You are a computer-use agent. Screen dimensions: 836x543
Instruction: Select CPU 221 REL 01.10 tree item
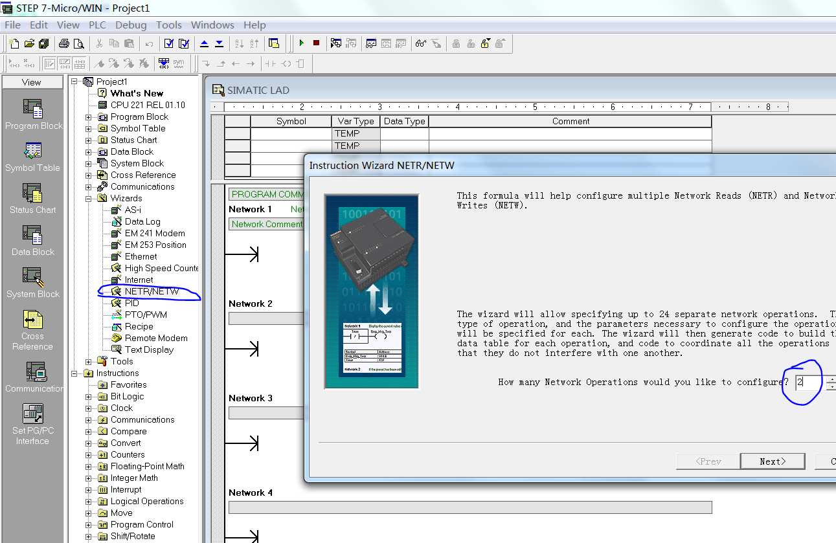point(148,105)
